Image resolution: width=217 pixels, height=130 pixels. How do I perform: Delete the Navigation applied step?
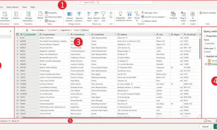coord(206,64)
